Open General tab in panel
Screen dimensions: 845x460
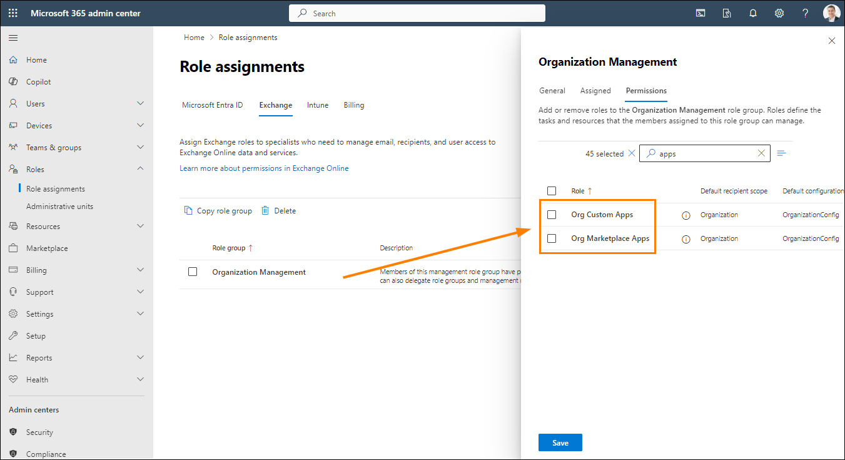[x=552, y=91]
